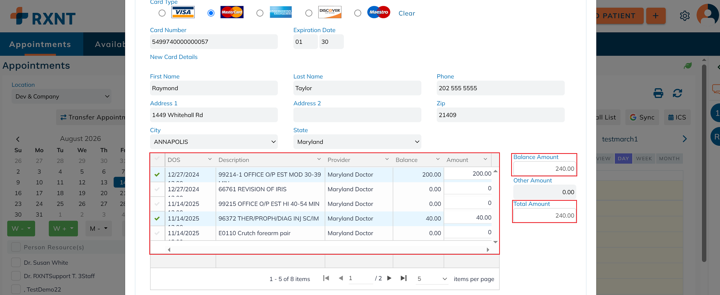Click the 200.00 amount cell
The width and height of the screenshot is (720, 295).
pyautogui.click(x=468, y=174)
